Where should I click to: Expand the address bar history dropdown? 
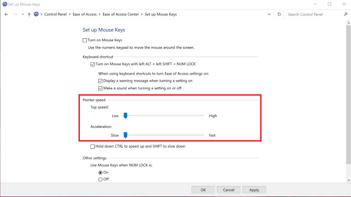click(269, 14)
